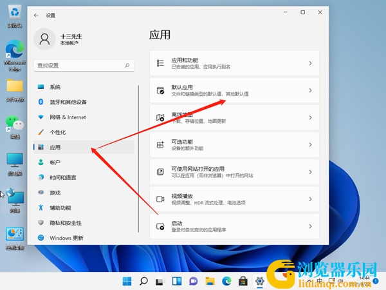Viewport: 386px width, 290px height.
Task: Click the search magnifier in 查找设置 box
Action: pos(127,65)
